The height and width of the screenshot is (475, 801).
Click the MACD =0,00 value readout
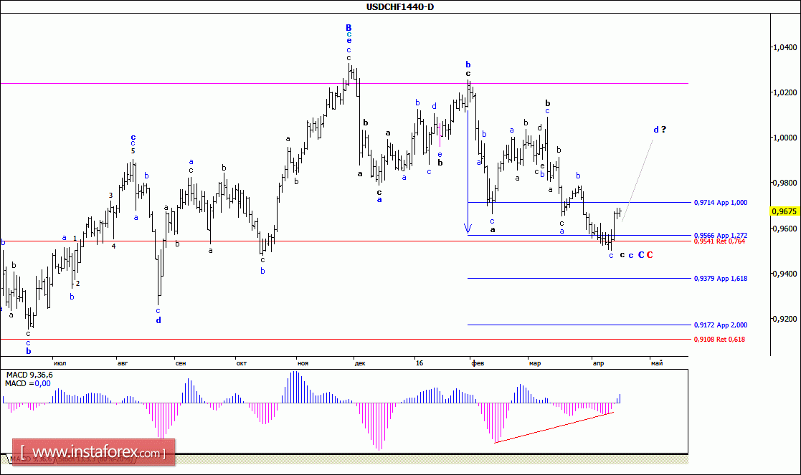coord(27,384)
